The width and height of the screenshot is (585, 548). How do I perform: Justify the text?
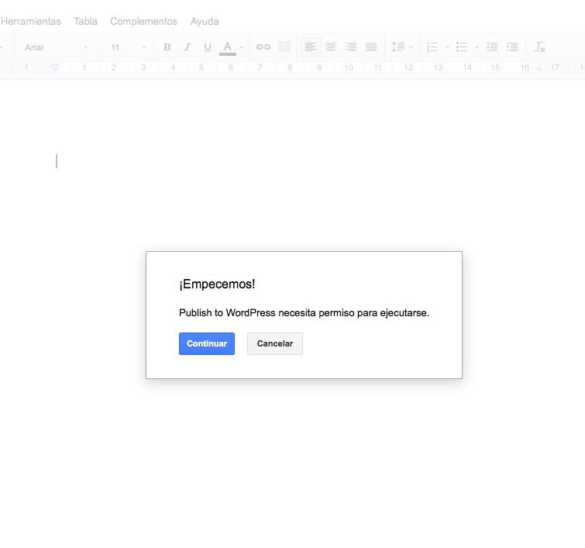tap(371, 47)
